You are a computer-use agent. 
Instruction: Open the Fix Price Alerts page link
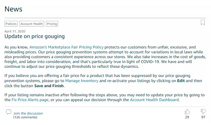tap(27, 100)
